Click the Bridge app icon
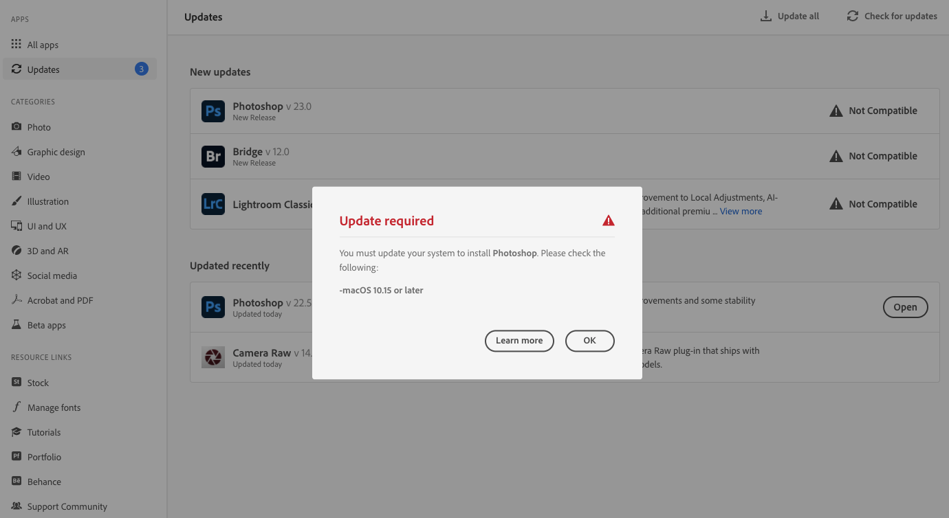Viewport: 949px width, 518px height. [x=213, y=156]
